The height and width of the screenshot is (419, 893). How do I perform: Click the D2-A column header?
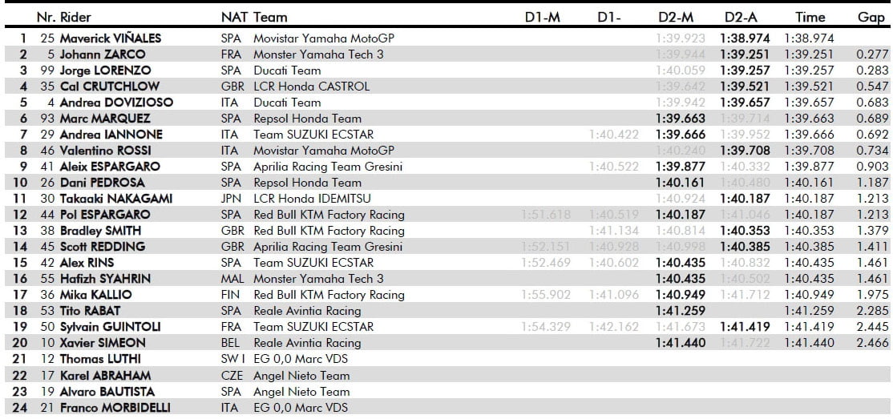click(742, 17)
